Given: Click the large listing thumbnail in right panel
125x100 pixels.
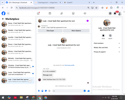Looking at the screenshot, I should 107,23.
